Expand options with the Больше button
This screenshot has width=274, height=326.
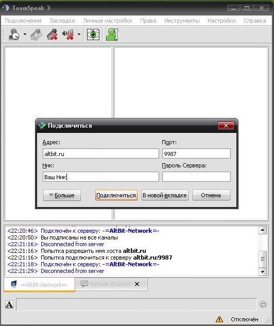62,195
